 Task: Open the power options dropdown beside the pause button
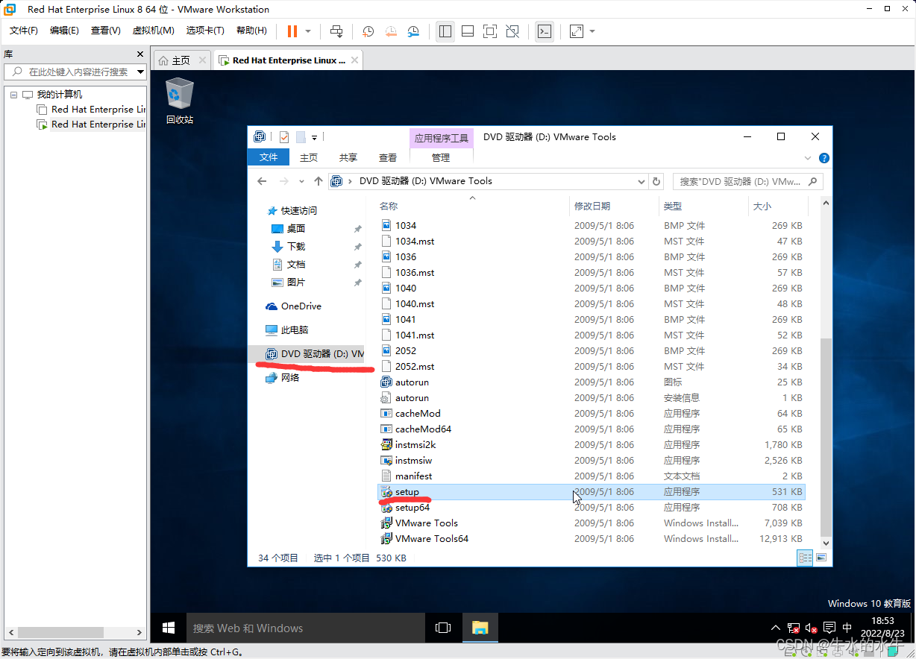pyautogui.click(x=309, y=31)
